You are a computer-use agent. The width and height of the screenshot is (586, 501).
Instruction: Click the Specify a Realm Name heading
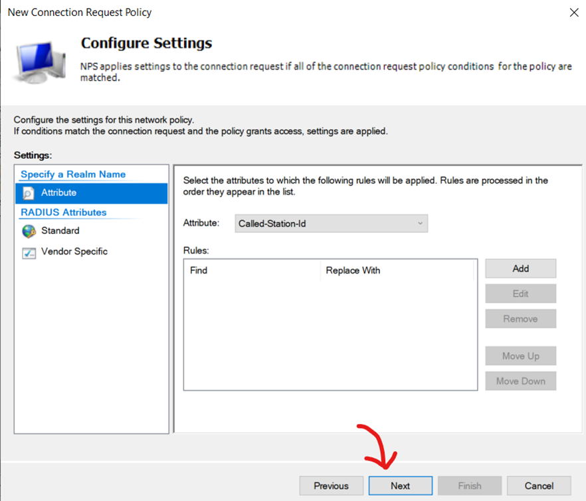pos(73,174)
